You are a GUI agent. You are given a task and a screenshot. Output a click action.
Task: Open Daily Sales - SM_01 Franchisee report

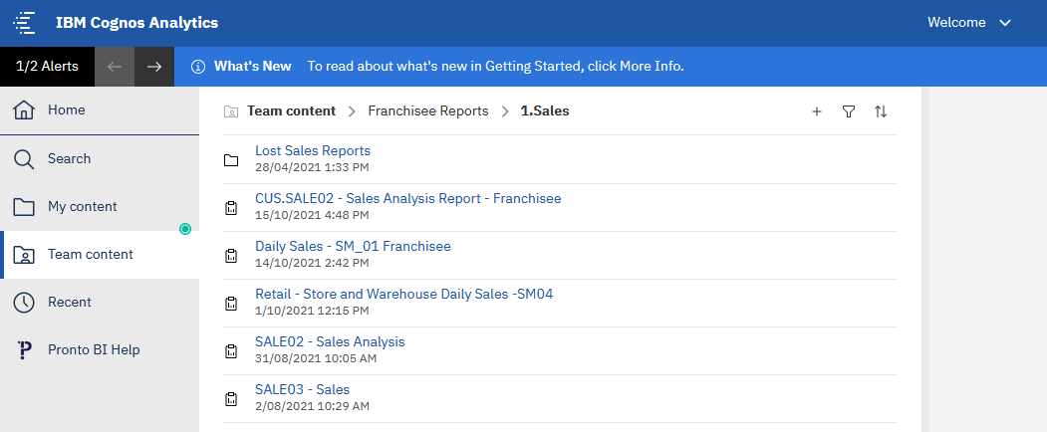click(353, 247)
